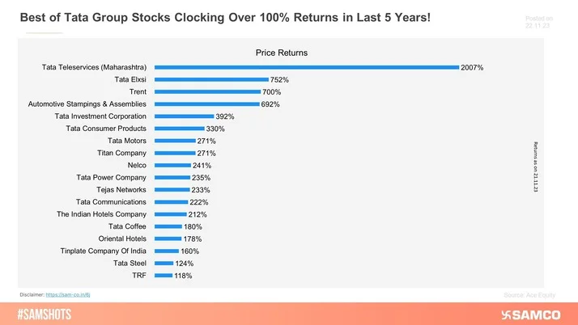Select the Nelco bar
Screen dimensions: 578x325
172,165
